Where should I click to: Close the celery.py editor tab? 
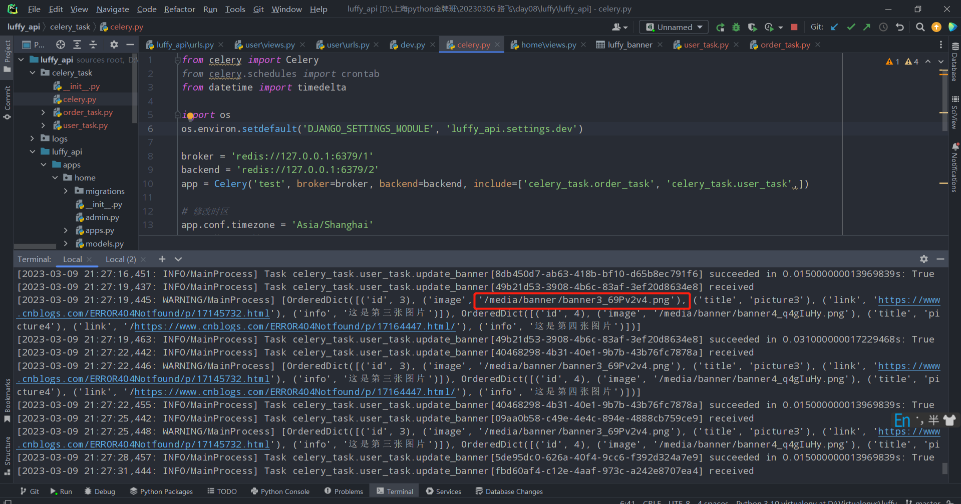[497, 44]
